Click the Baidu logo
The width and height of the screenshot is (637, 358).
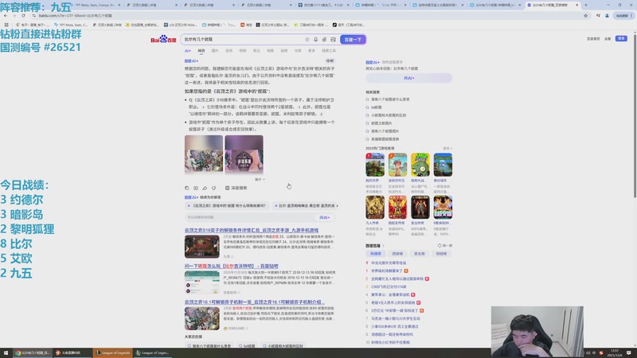pyautogui.click(x=163, y=39)
